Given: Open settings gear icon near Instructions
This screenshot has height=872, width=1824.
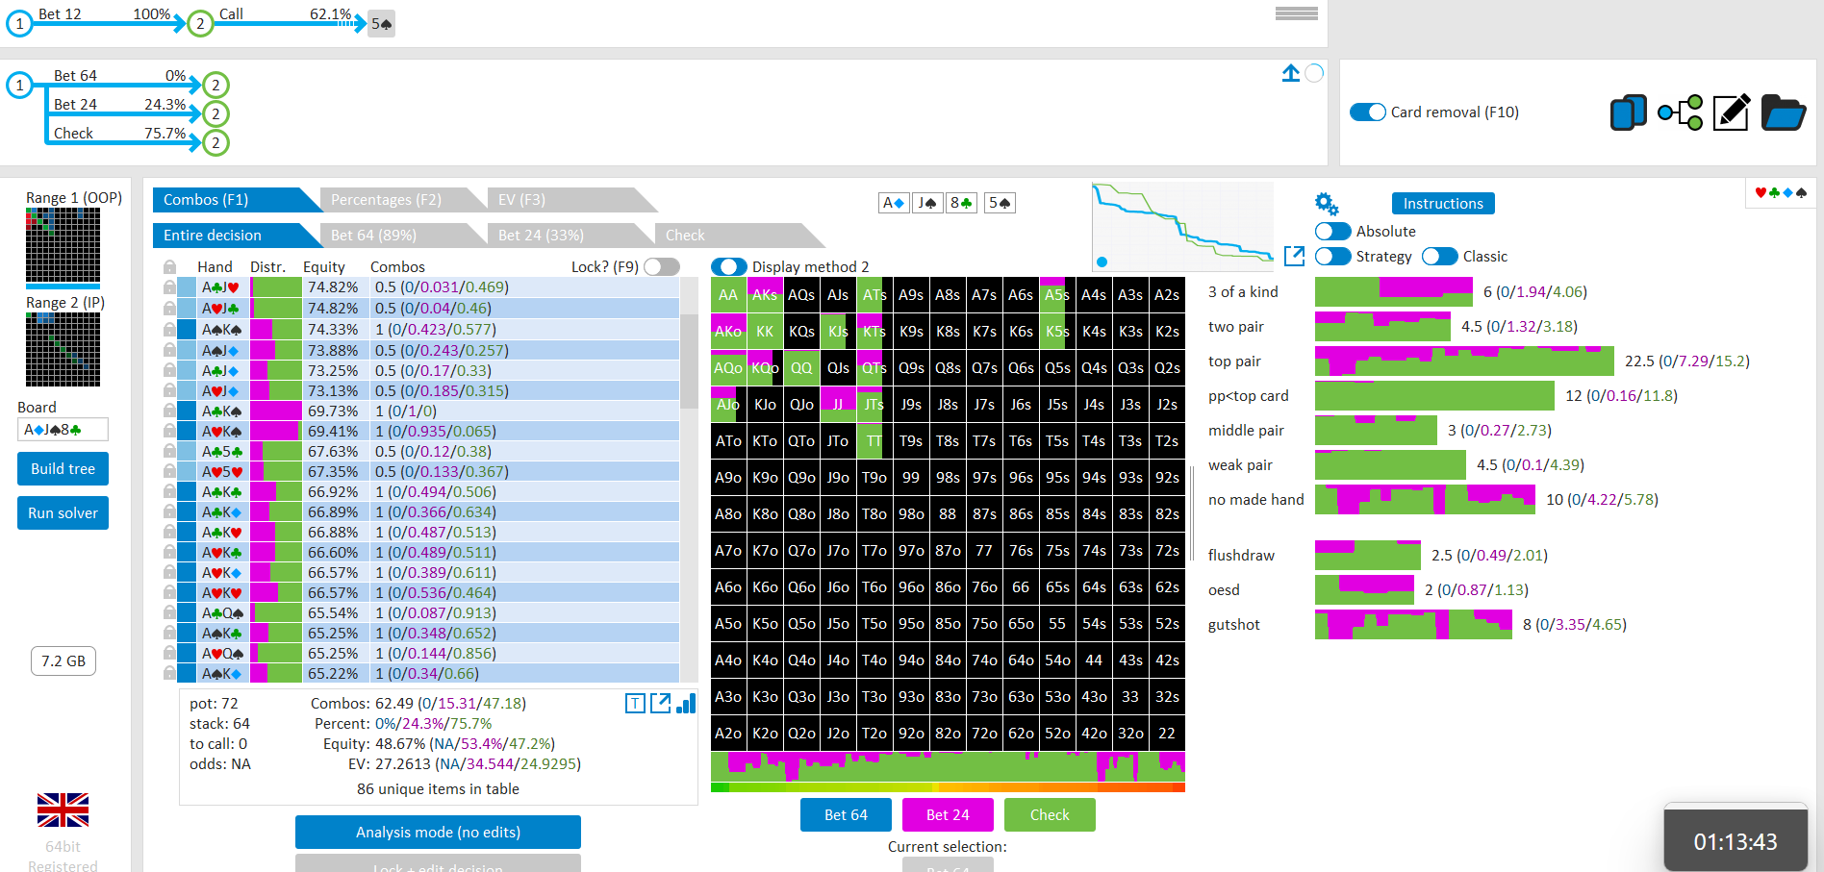Looking at the screenshot, I should tap(1327, 204).
